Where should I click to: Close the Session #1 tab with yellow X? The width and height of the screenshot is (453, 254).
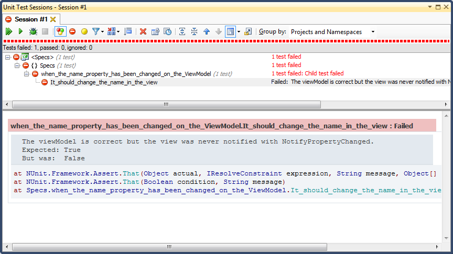pyautogui.click(x=53, y=19)
